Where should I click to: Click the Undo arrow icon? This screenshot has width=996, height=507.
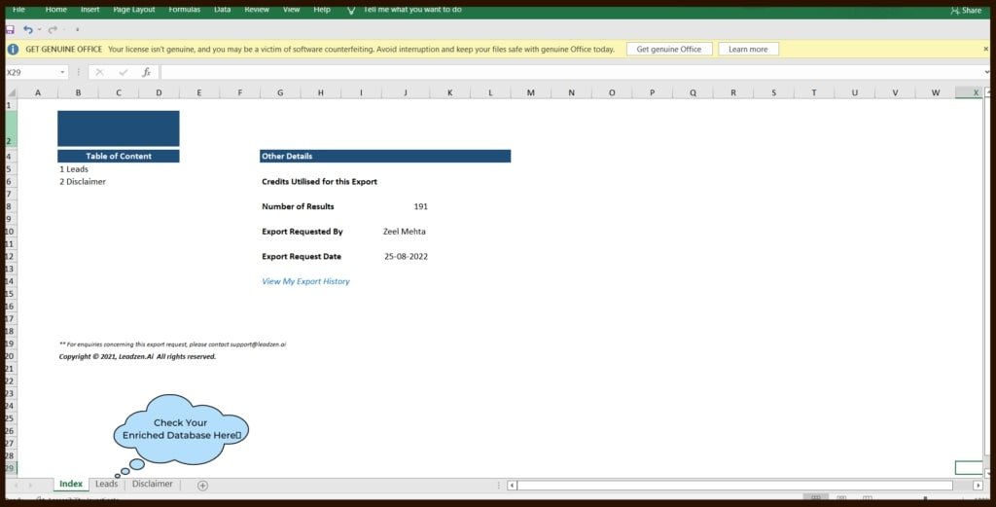28,30
